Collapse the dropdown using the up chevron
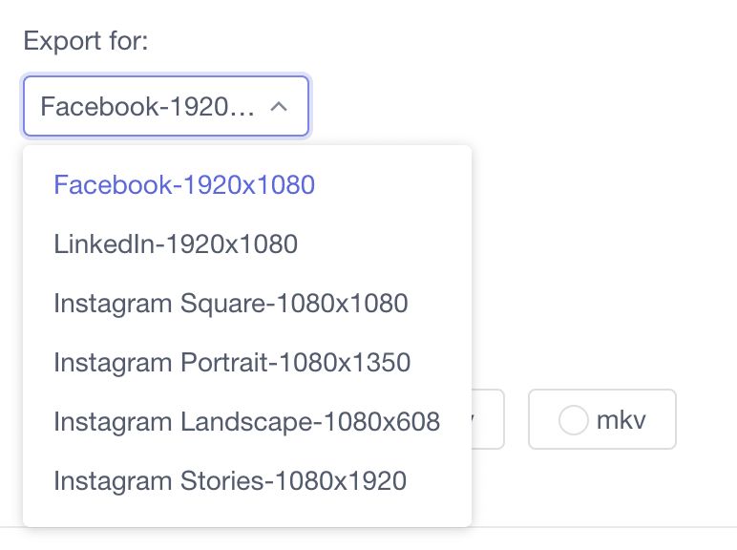This screenshot has width=737, height=550. [x=279, y=107]
